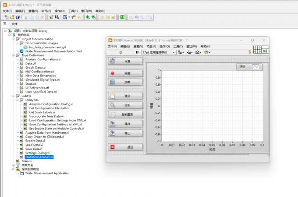
Task: Select Finite Measurement Application build spec
Action: (47, 173)
